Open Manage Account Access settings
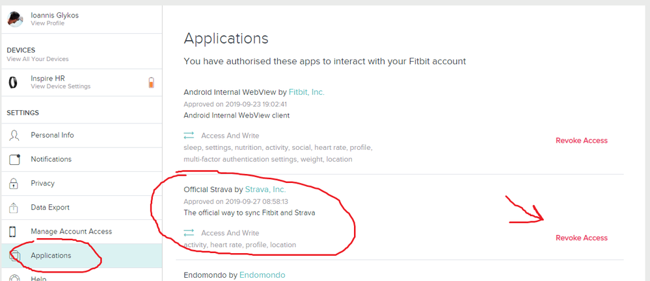 [x=71, y=232]
